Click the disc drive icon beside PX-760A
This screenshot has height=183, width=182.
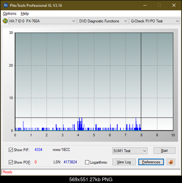pyautogui.click(x=5, y=21)
